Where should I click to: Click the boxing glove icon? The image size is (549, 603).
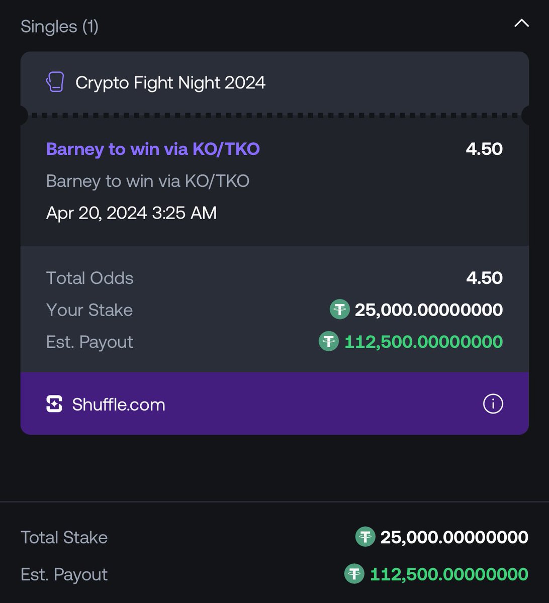pyautogui.click(x=55, y=82)
